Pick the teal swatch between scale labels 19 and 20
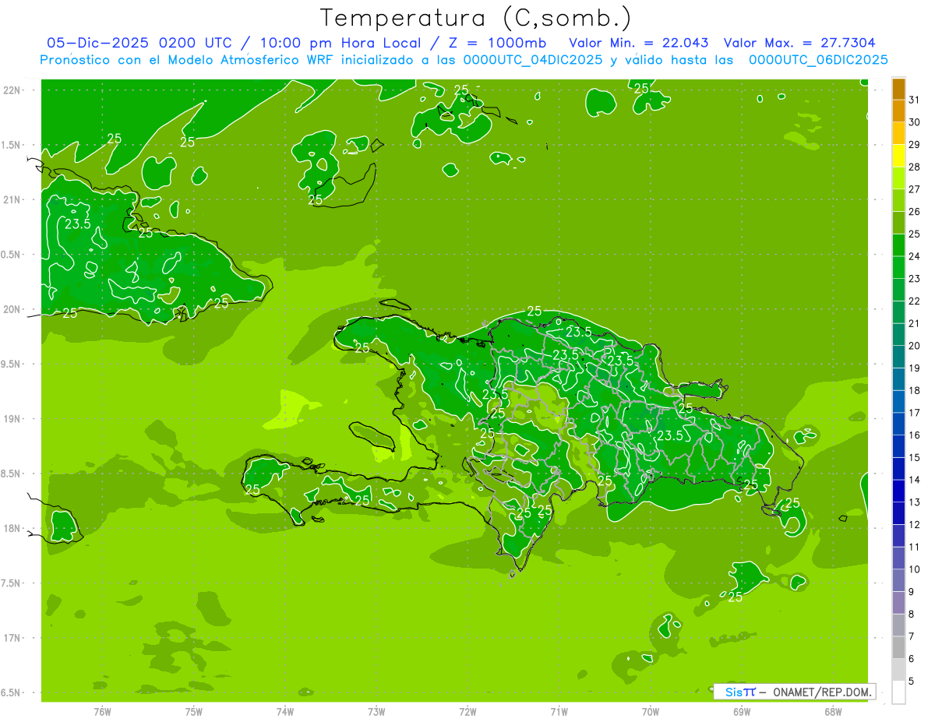Screen dimensions: 935x722 point(898,357)
